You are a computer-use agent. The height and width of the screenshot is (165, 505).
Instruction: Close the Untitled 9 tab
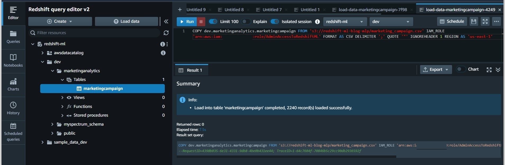click(x=210, y=10)
